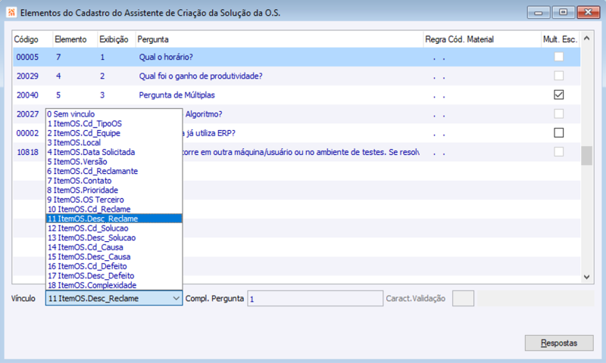The width and height of the screenshot is (606, 363).
Task: Click code cell 00005
Action: [27, 57]
